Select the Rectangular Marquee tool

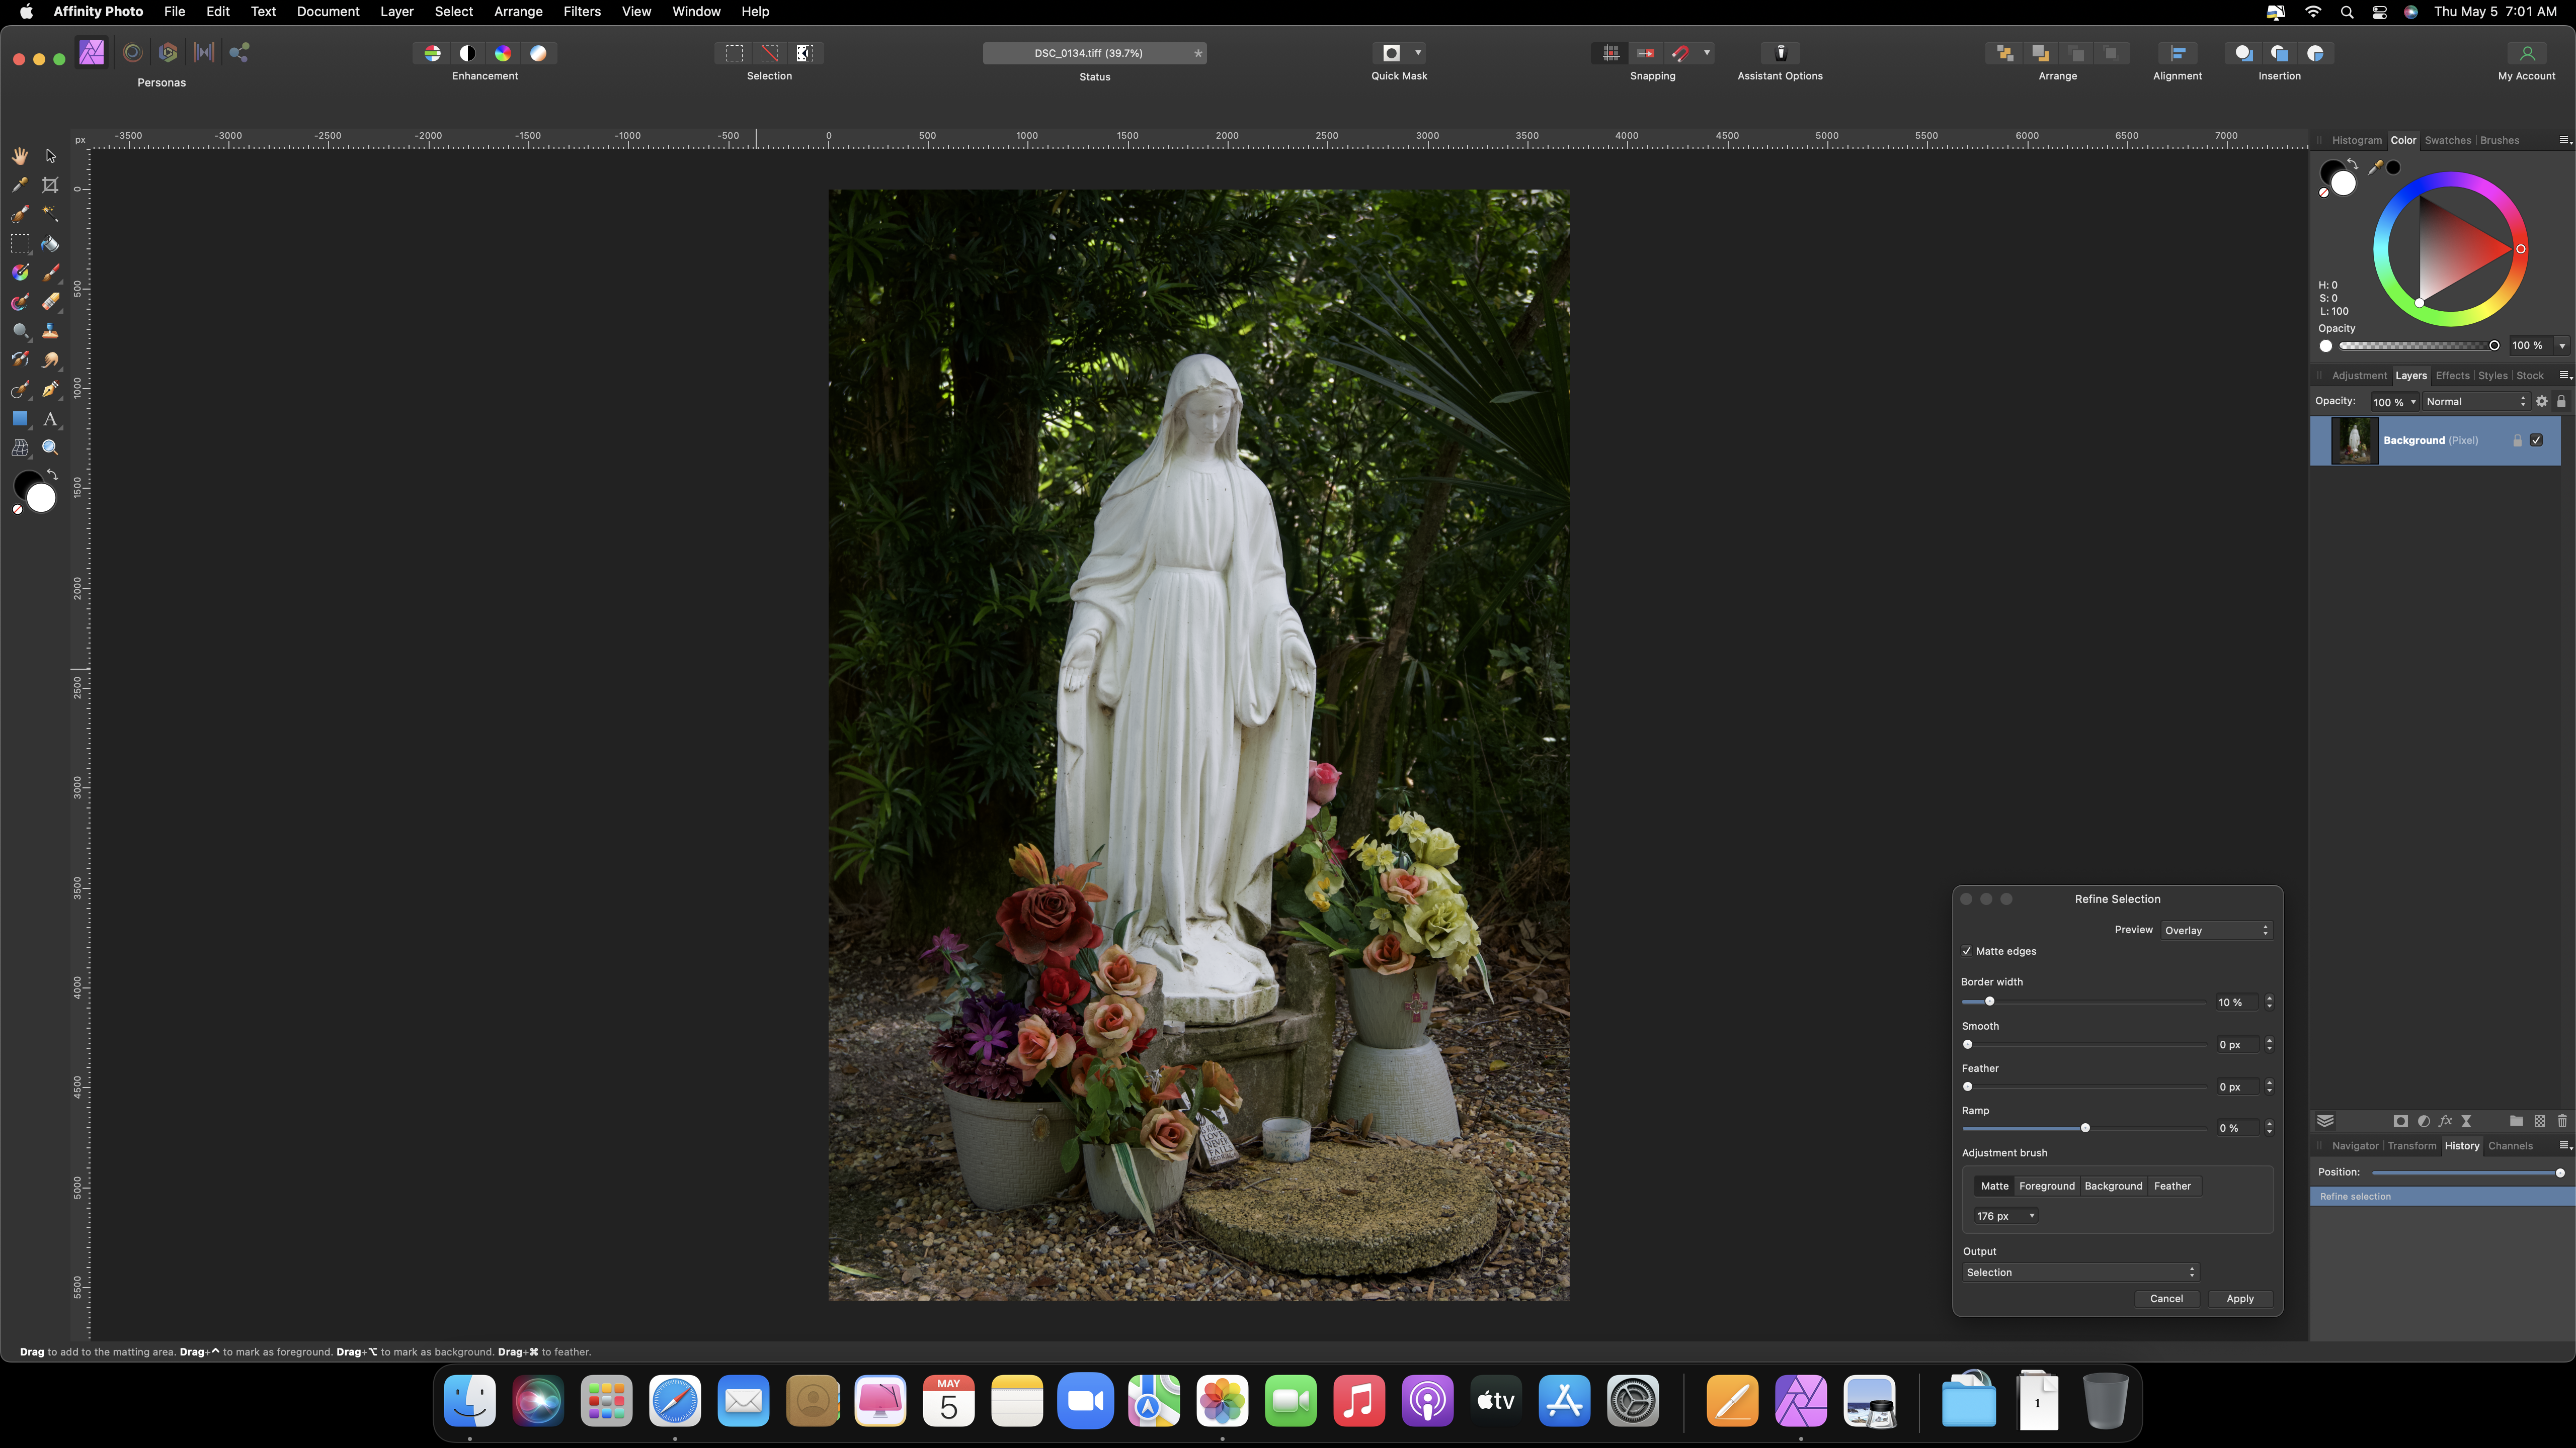(19, 244)
